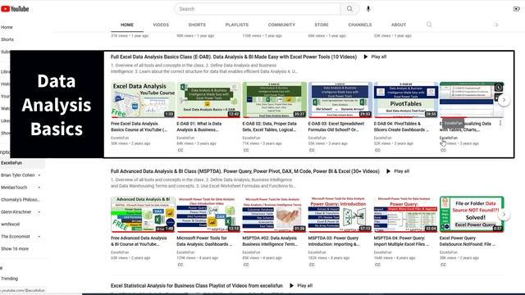The width and height of the screenshot is (525, 295).
Task: Go to Home in sidebar
Action: pos(7,27)
